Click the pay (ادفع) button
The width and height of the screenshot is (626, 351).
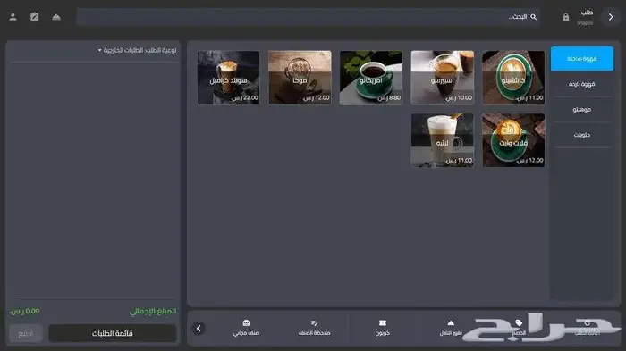tap(26, 333)
